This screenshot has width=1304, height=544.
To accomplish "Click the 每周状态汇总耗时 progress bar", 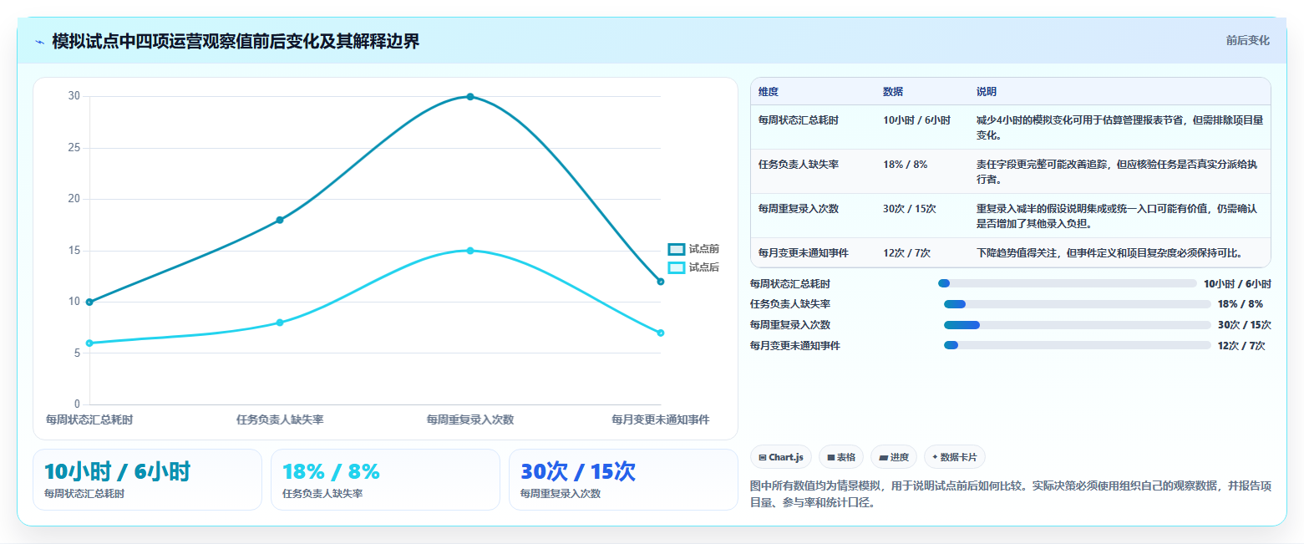I will tap(1068, 283).
